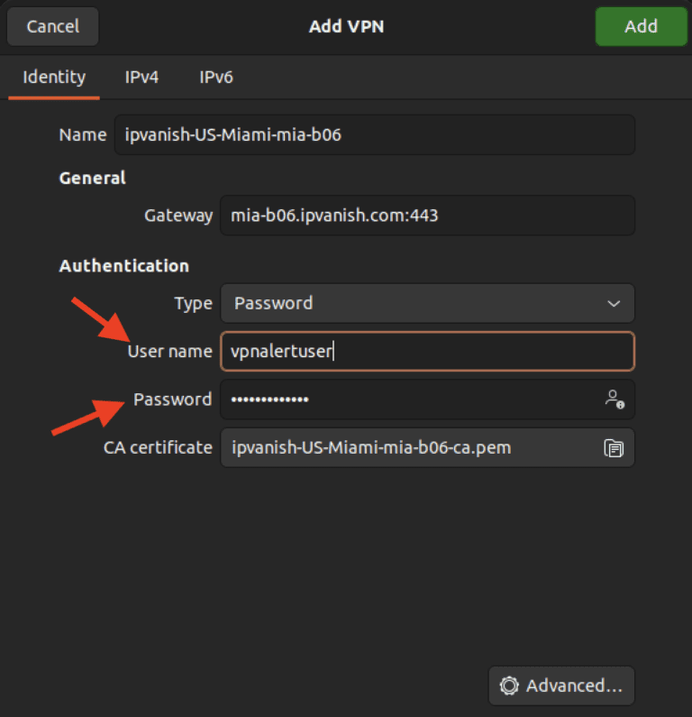
Task: Click the password storage options icon
Action: pos(615,399)
